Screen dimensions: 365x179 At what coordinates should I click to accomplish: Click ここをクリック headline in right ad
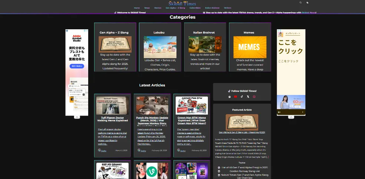click(291, 47)
